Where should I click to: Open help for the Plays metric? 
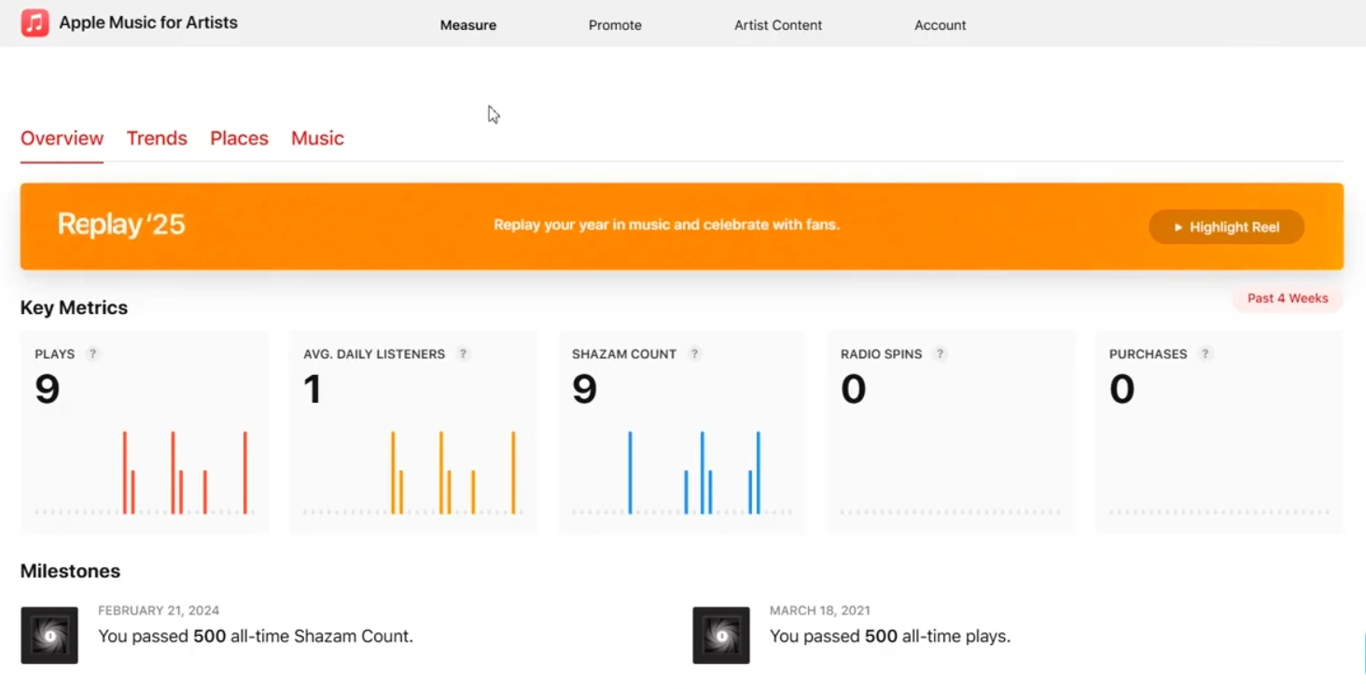(92, 354)
